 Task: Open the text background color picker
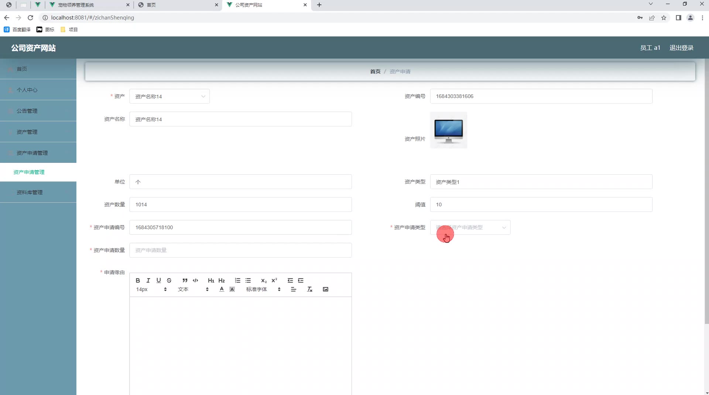pos(232,289)
